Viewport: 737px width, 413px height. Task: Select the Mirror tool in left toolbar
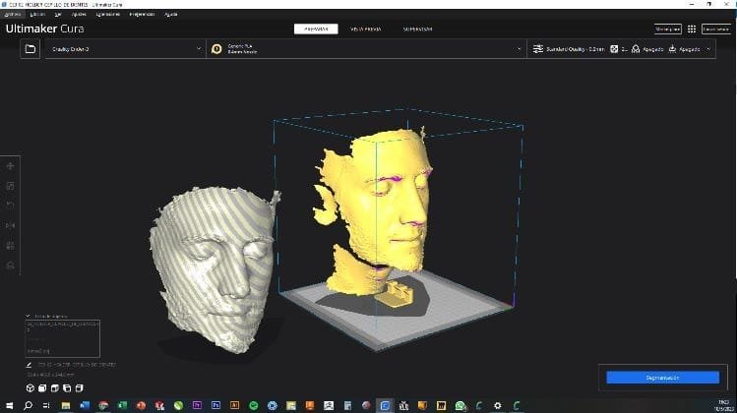[x=11, y=225]
